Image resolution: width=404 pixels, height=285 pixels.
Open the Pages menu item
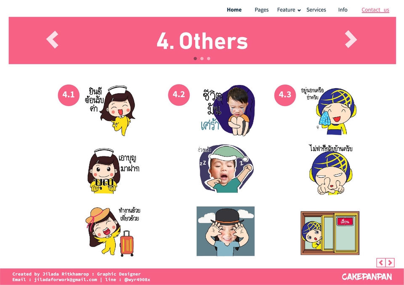click(x=261, y=10)
